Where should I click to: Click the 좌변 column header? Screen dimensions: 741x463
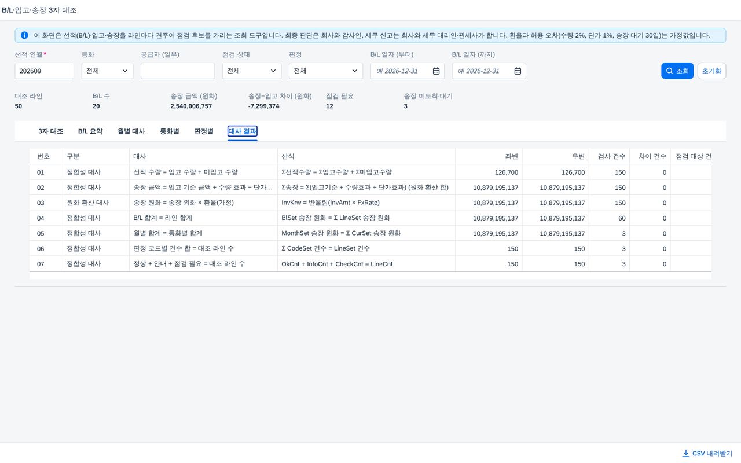489,156
